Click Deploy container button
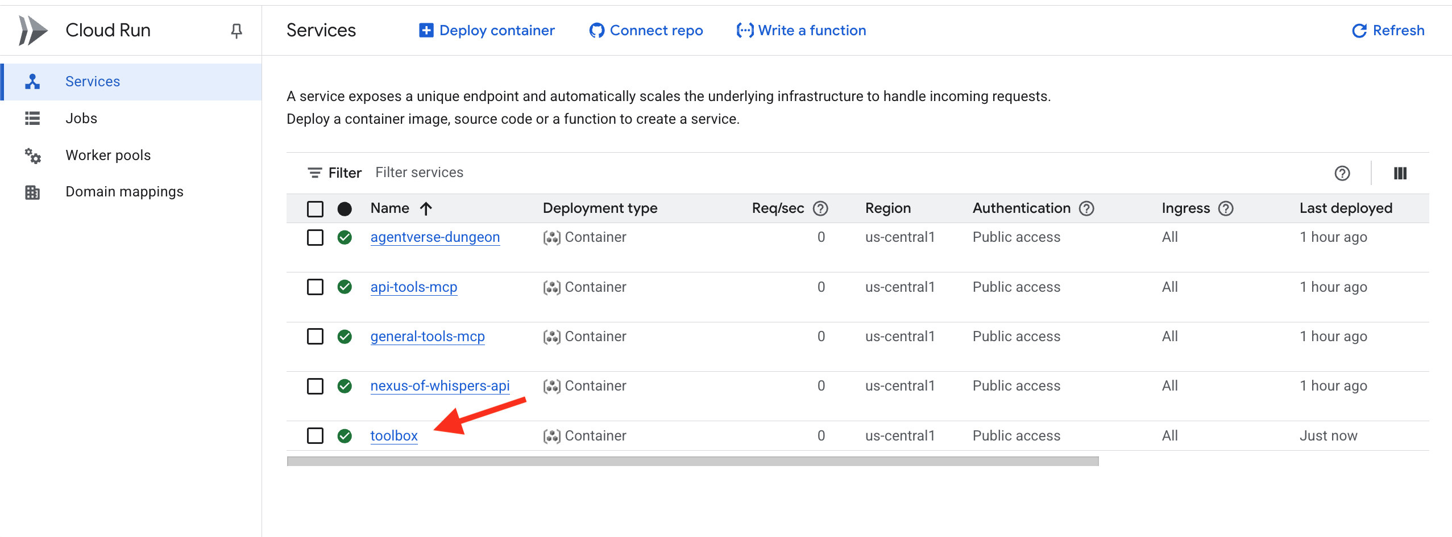 [x=487, y=31]
